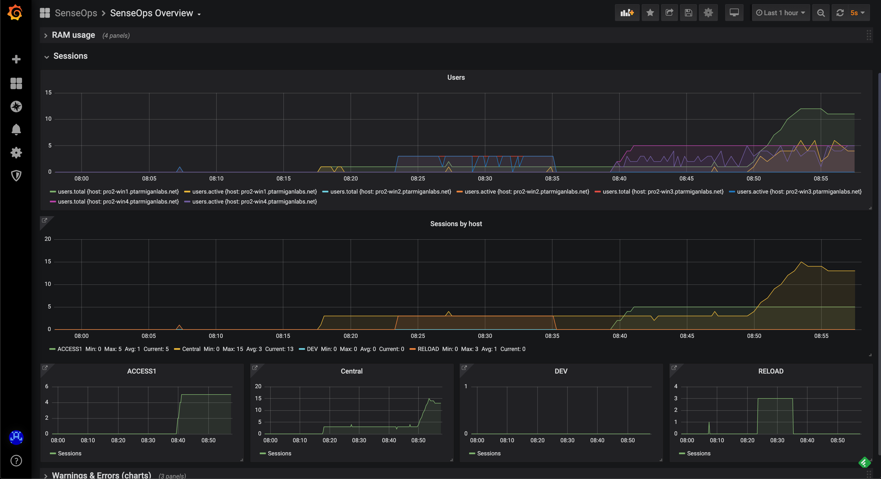Zoom out time range magnifier icon
Screen dimensions: 881x479
pos(820,13)
